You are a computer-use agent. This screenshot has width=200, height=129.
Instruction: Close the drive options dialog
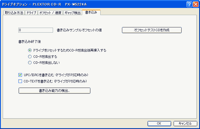196,4
